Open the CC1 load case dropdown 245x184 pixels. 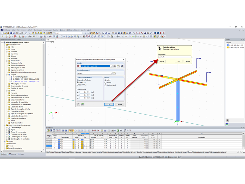pos(83,33)
